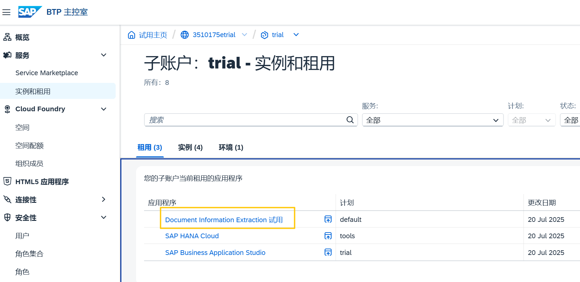Click the Security shield icon
The height and width of the screenshot is (282, 580).
point(7,218)
